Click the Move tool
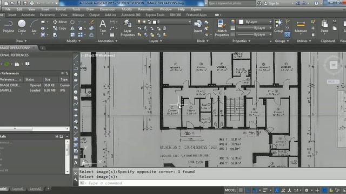 pos(60,22)
